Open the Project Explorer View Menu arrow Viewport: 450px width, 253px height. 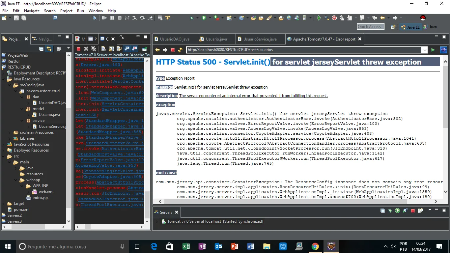[x=69, y=49]
